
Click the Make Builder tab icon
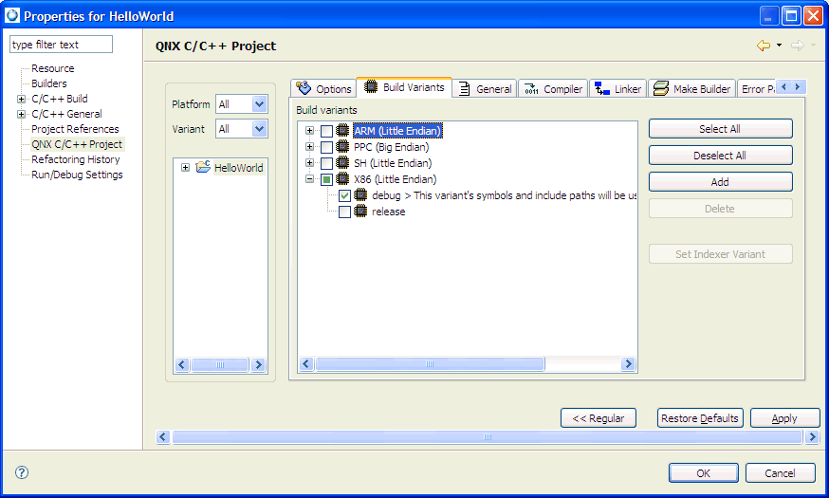tap(660, 88)
